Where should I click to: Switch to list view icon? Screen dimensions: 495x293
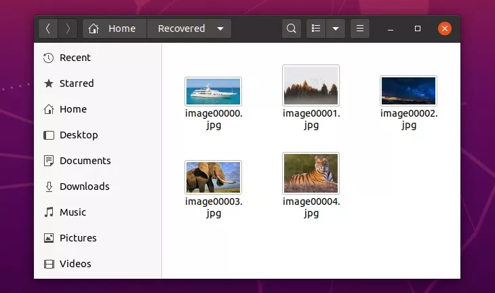pos(316,28)
